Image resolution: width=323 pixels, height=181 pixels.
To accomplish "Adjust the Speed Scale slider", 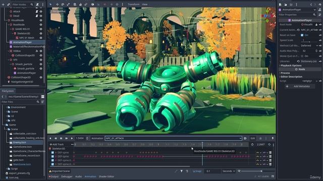I will (x=309, y=42).
